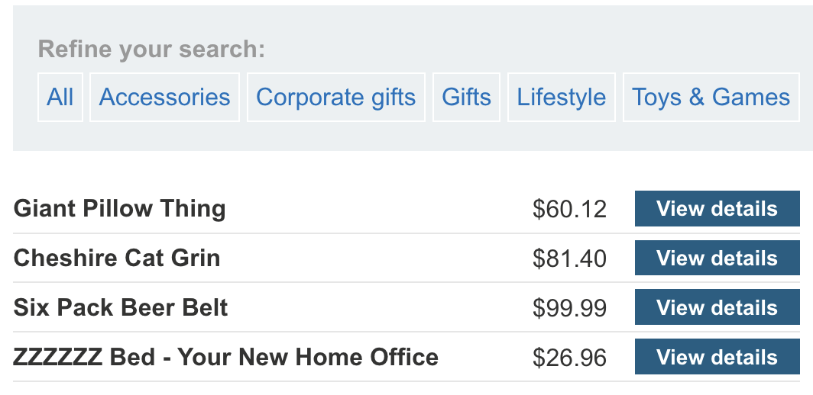Screen dimensions: 813x395
Task: Click the $99.99 price
Action: tap(569, 308)
